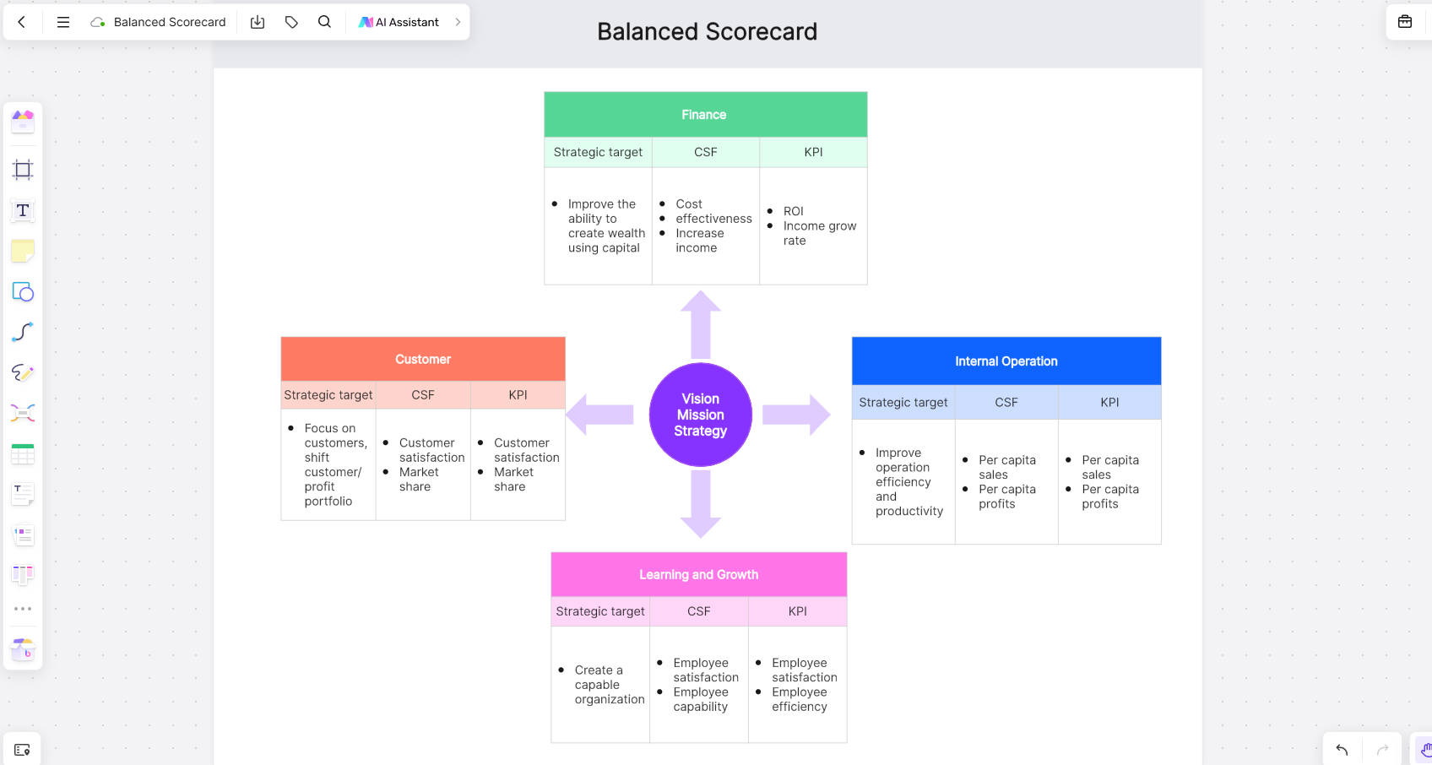Open search with magnifier icon
The image size is (1432, 765).
pyautogui.click(x=324, y=22)
